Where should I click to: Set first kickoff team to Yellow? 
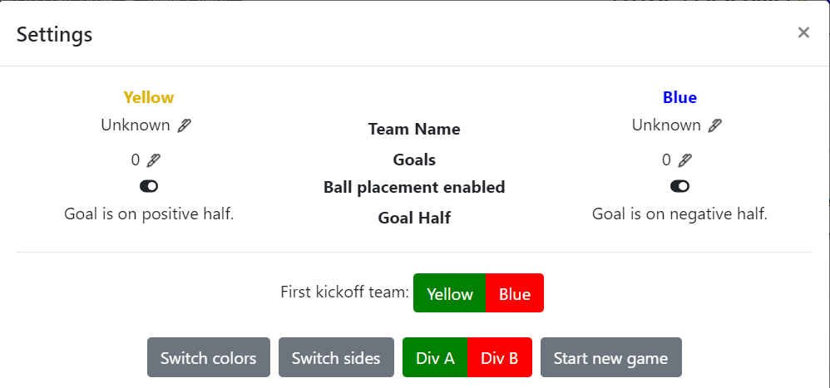pyautogui.click(x=450, y=293)
